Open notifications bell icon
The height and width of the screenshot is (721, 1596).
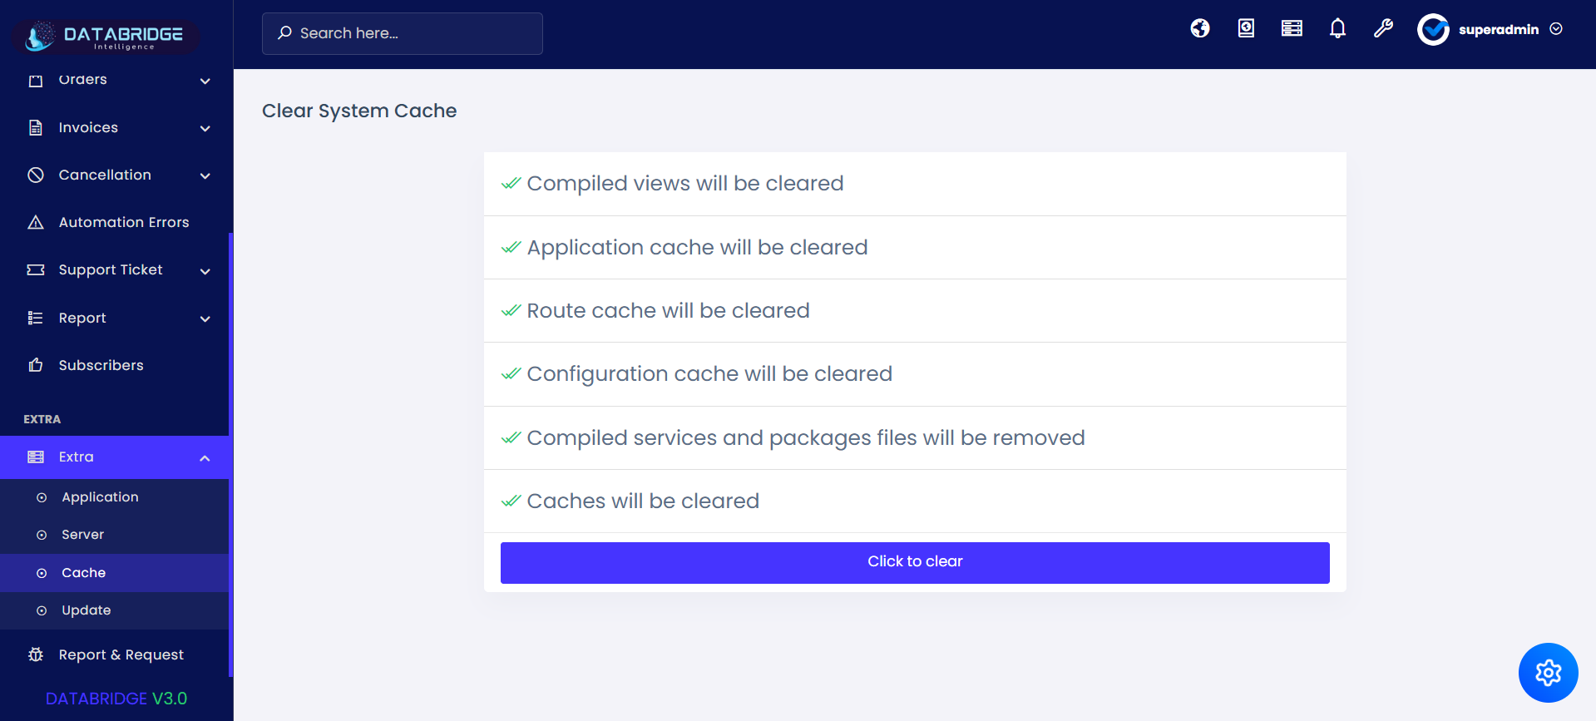pyautogui.click(x=1337, y=29)
